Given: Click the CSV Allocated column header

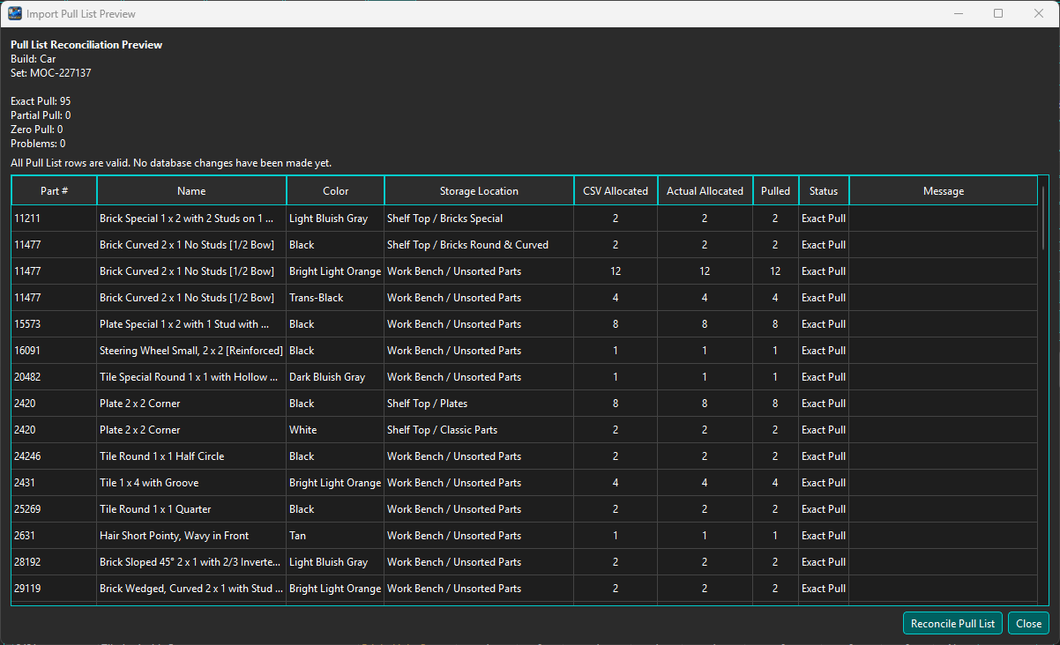Looking at the screenshot, I should coord(616,191).
